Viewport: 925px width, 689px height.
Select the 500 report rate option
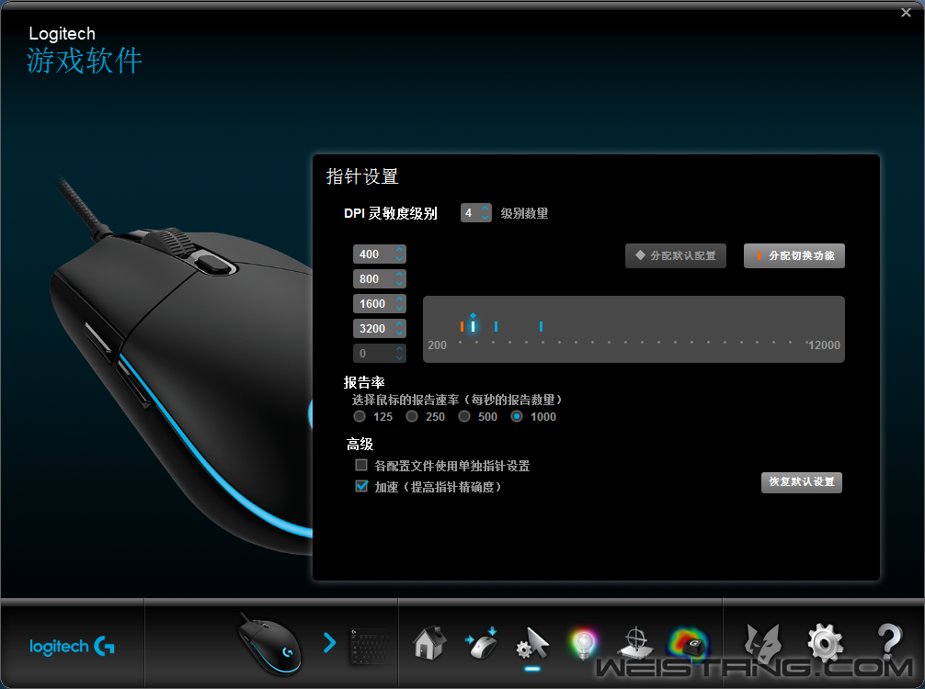click(464, 417)
